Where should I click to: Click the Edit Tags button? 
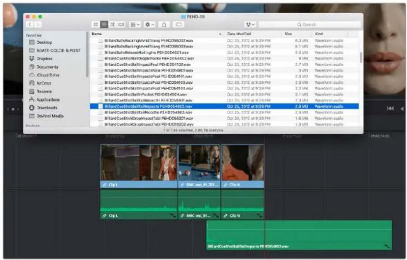(179, 24)
